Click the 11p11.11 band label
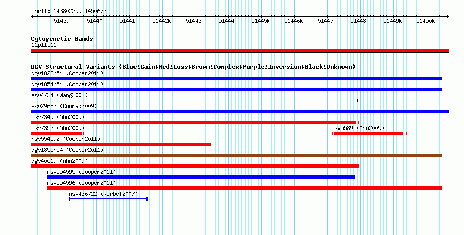This screenshot has width=464, height=235. point(44,45)
